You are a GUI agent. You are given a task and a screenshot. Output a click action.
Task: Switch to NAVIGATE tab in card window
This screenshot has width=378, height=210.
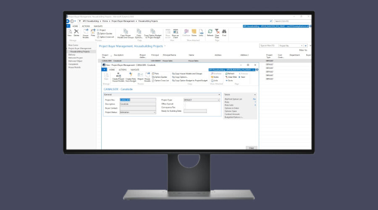coord(135,69)
